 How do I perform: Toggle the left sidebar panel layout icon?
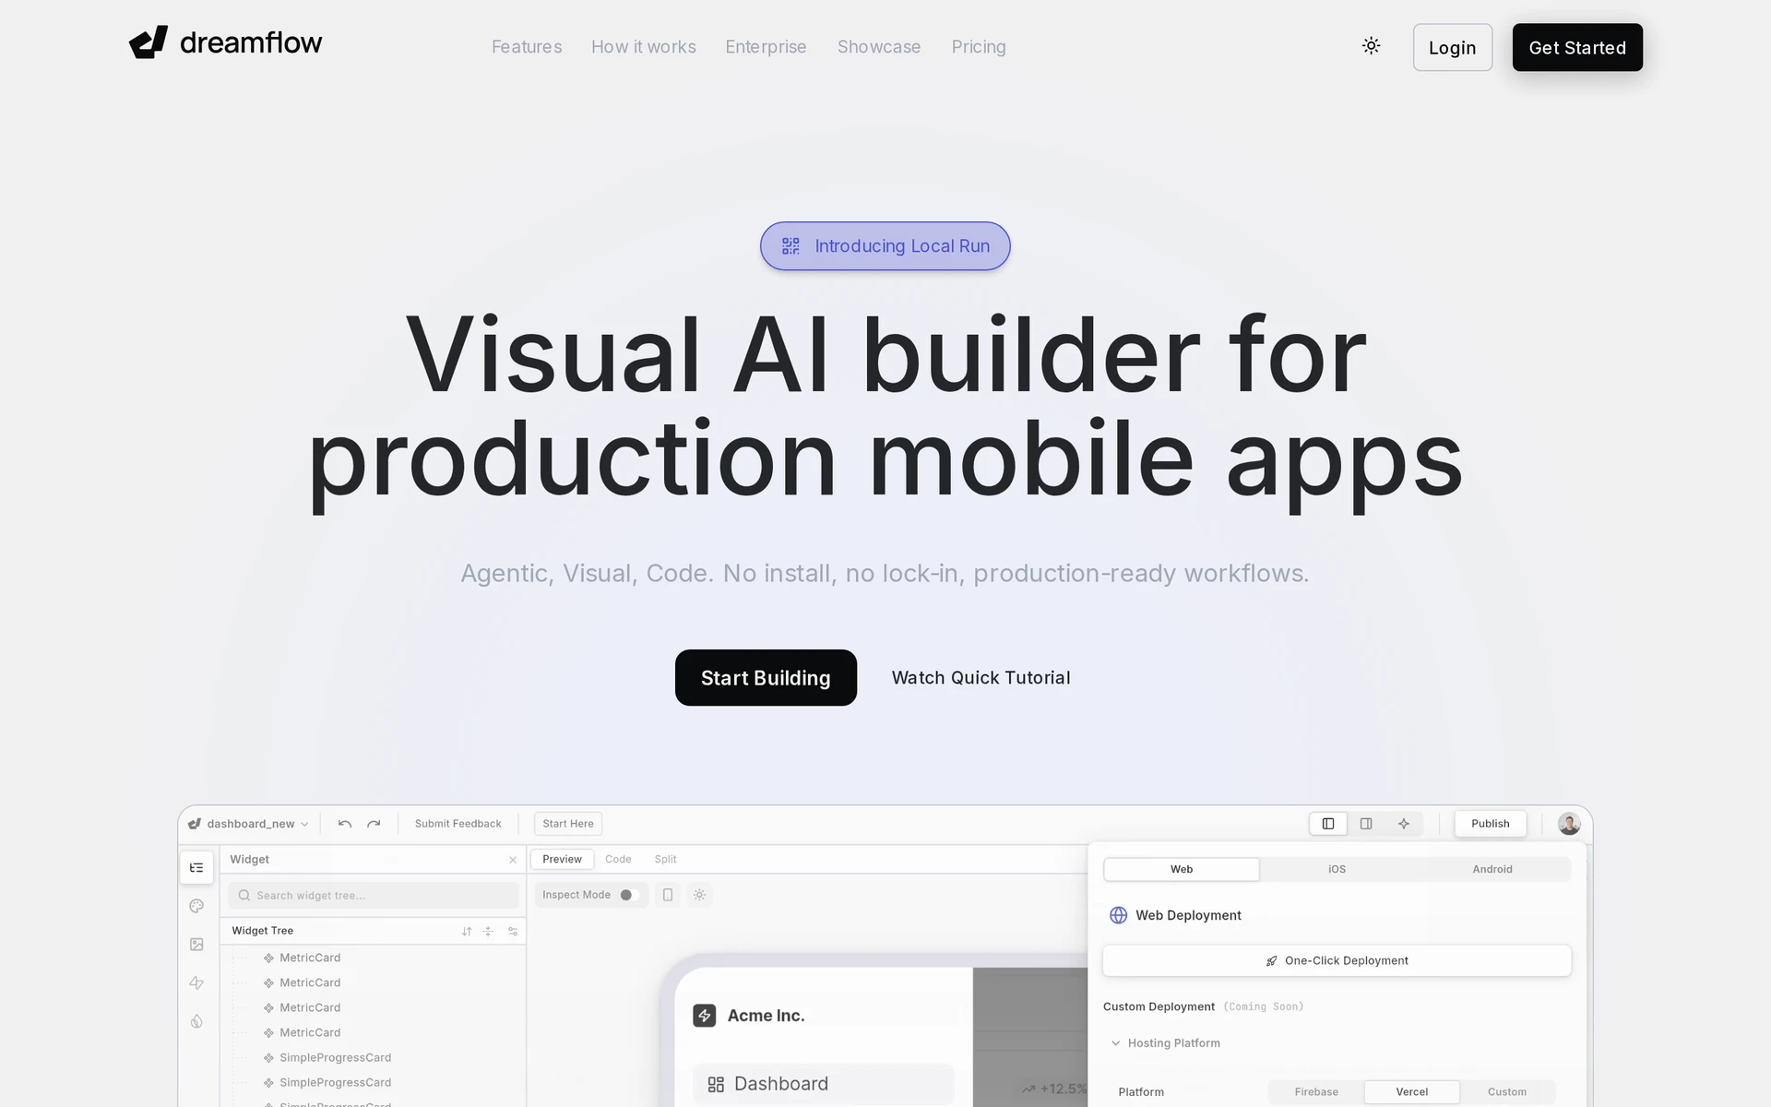coord(1328,824)
